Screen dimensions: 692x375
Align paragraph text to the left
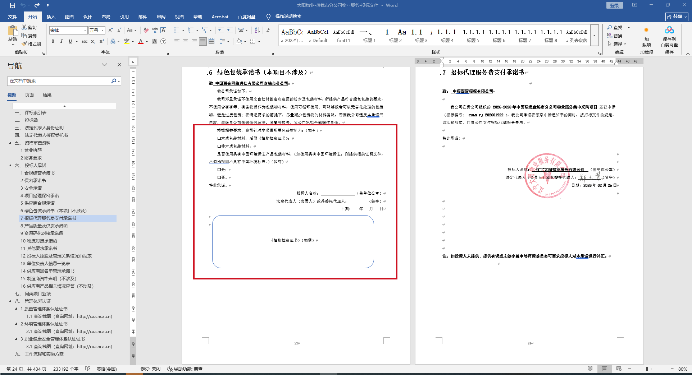click(177, 41)
